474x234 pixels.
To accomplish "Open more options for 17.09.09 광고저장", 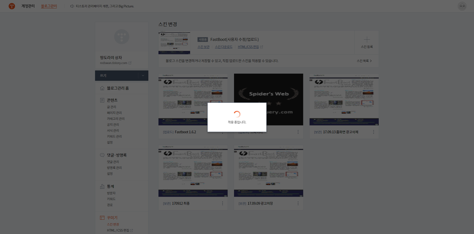I will (298, 204).
